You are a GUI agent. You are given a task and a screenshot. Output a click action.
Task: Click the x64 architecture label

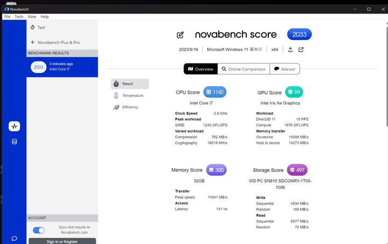275,50
